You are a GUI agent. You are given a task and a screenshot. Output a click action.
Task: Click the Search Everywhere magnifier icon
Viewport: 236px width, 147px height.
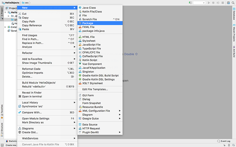click(233, 3)
